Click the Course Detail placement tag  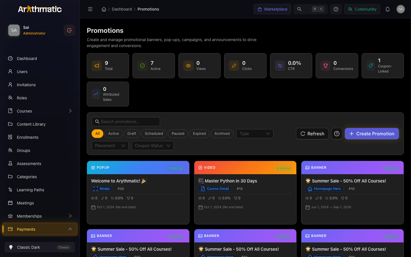click(215, 189)
